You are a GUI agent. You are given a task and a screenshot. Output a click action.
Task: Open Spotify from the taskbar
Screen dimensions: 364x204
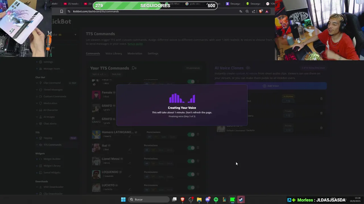[216, 199]
